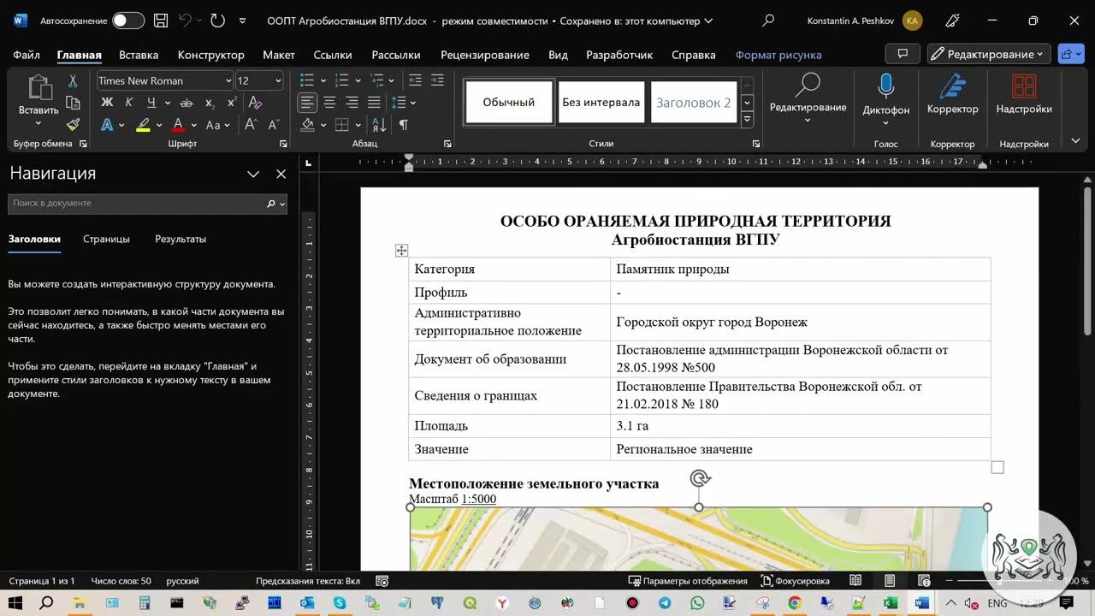The image size is (1095, 616).
Task: Toggle show paragraph marks (¶)
Action: click(x=403, y=125)
